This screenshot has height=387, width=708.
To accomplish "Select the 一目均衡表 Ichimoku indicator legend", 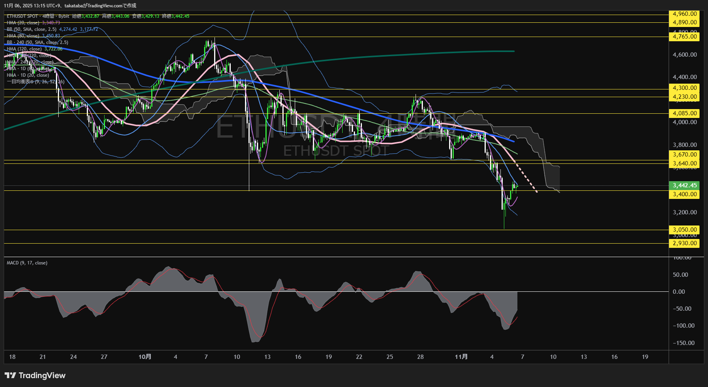I will click(35, 82).
